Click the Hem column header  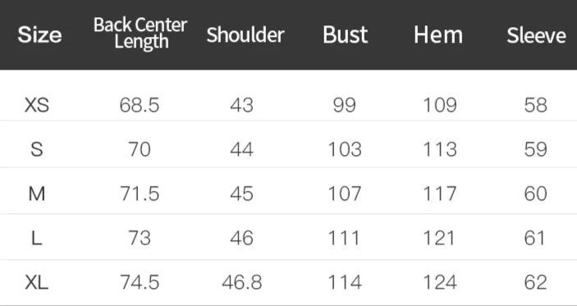(x=438, y=35)
